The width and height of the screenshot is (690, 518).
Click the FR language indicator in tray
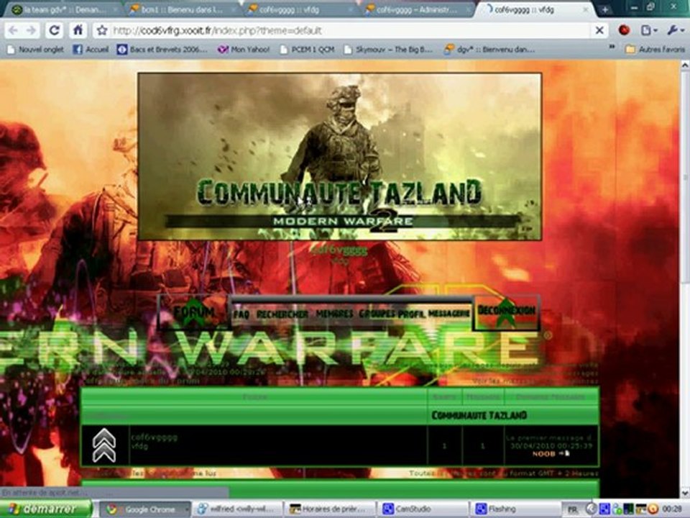[573, 509]
